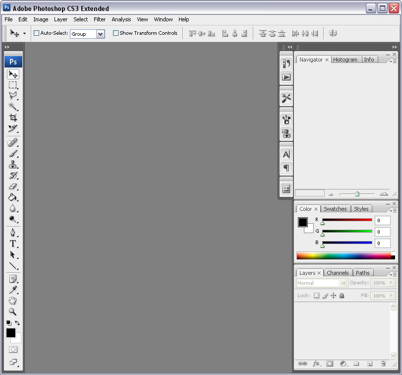
Task: Switch to the Swatches tab
Action: (x=335, y=209)
